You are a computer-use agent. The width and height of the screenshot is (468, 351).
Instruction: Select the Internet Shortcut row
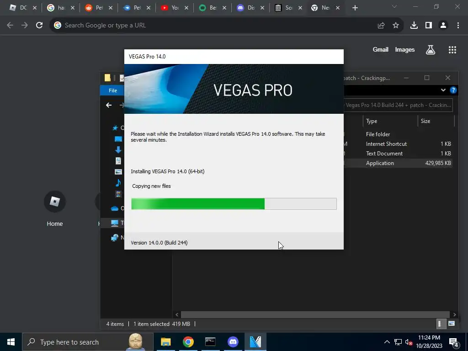(x=398, y=144)
